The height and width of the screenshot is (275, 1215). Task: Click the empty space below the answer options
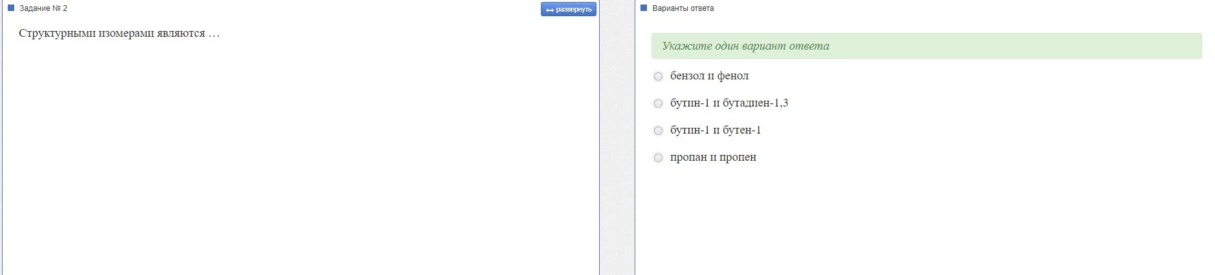[925, 219]
